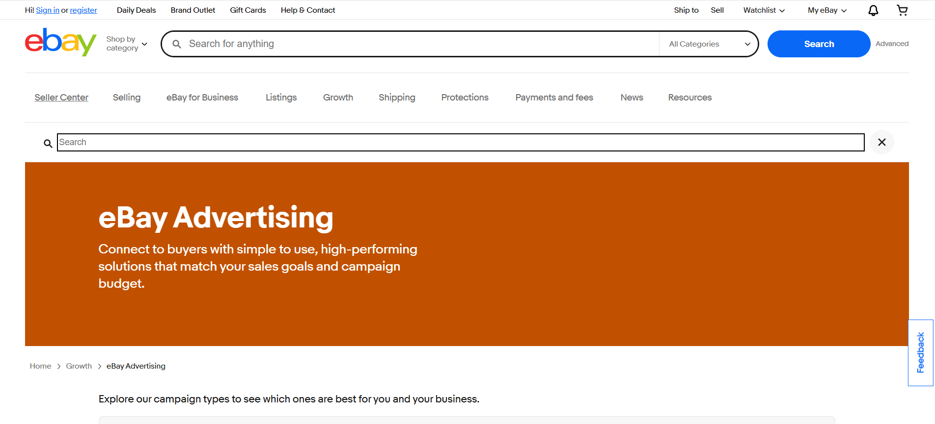Click the Seller Center search magnifier icon

[48, 143]
